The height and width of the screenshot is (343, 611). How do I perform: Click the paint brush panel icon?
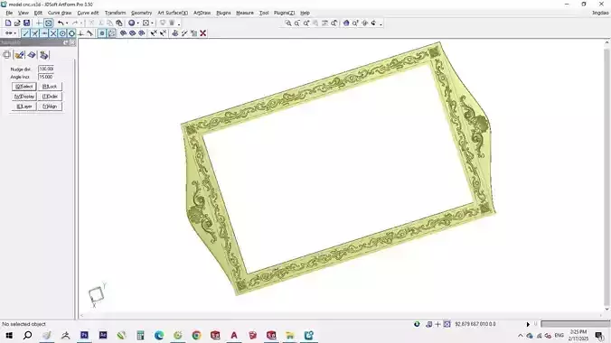pos(19,55)
